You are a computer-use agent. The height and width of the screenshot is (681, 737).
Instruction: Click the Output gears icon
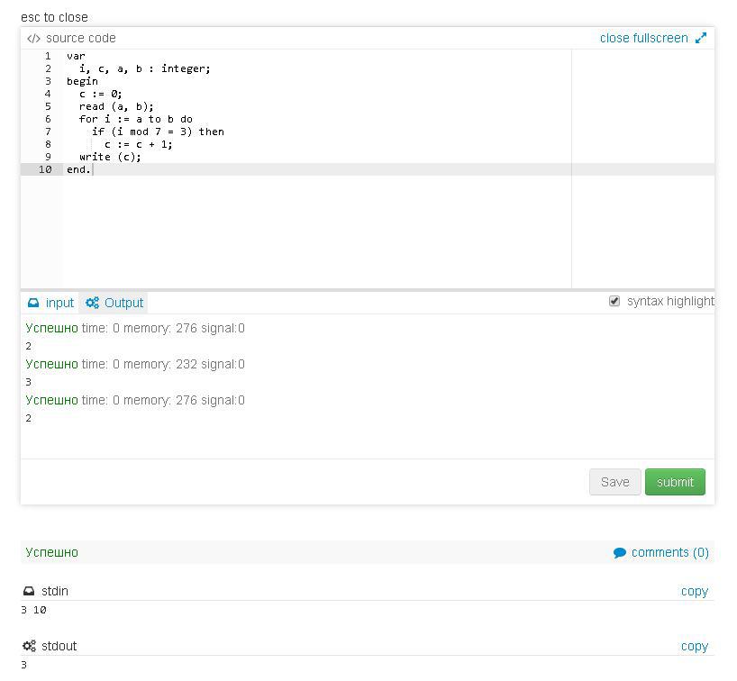[92, 304]
